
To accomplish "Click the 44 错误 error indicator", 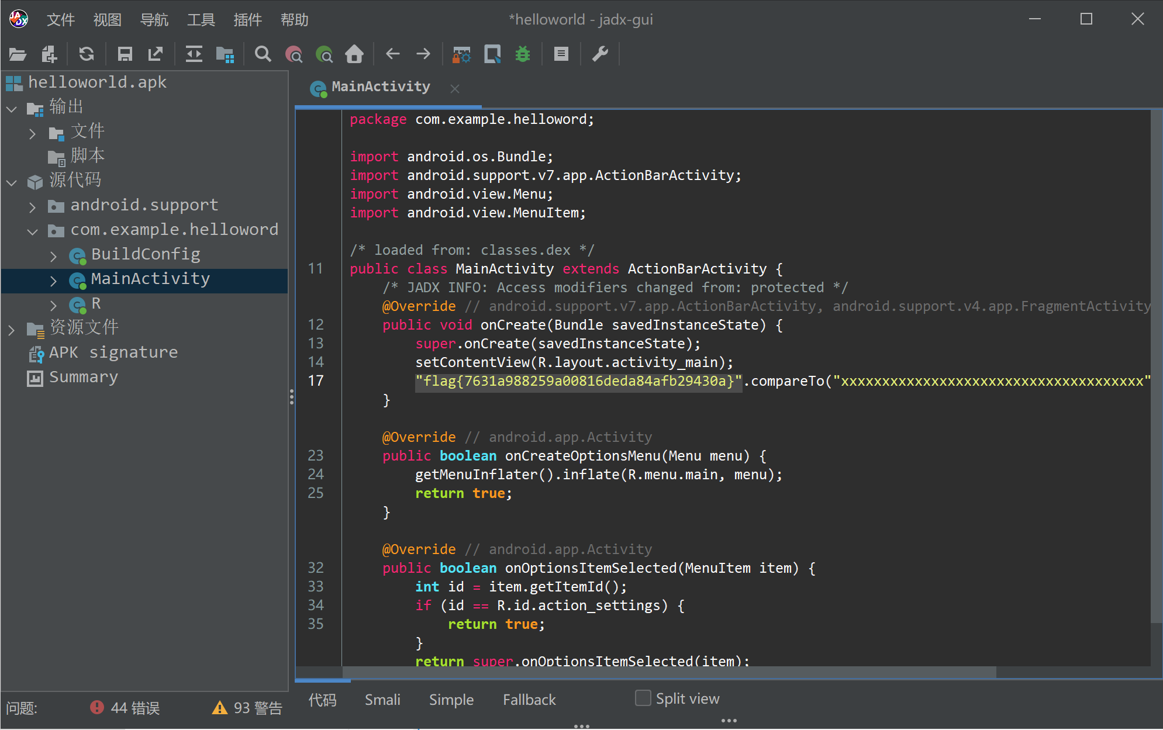I will click(125, 708).
